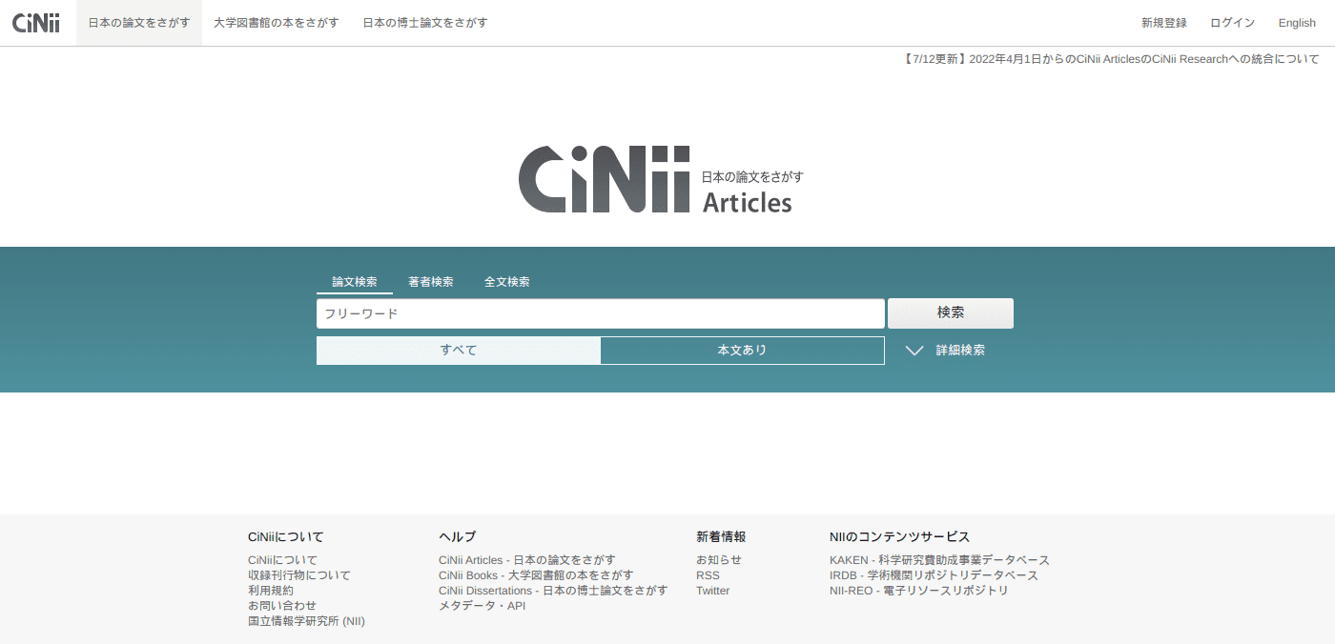
Task: Open the KAKEN database link
Action: [x=937, y=559]
